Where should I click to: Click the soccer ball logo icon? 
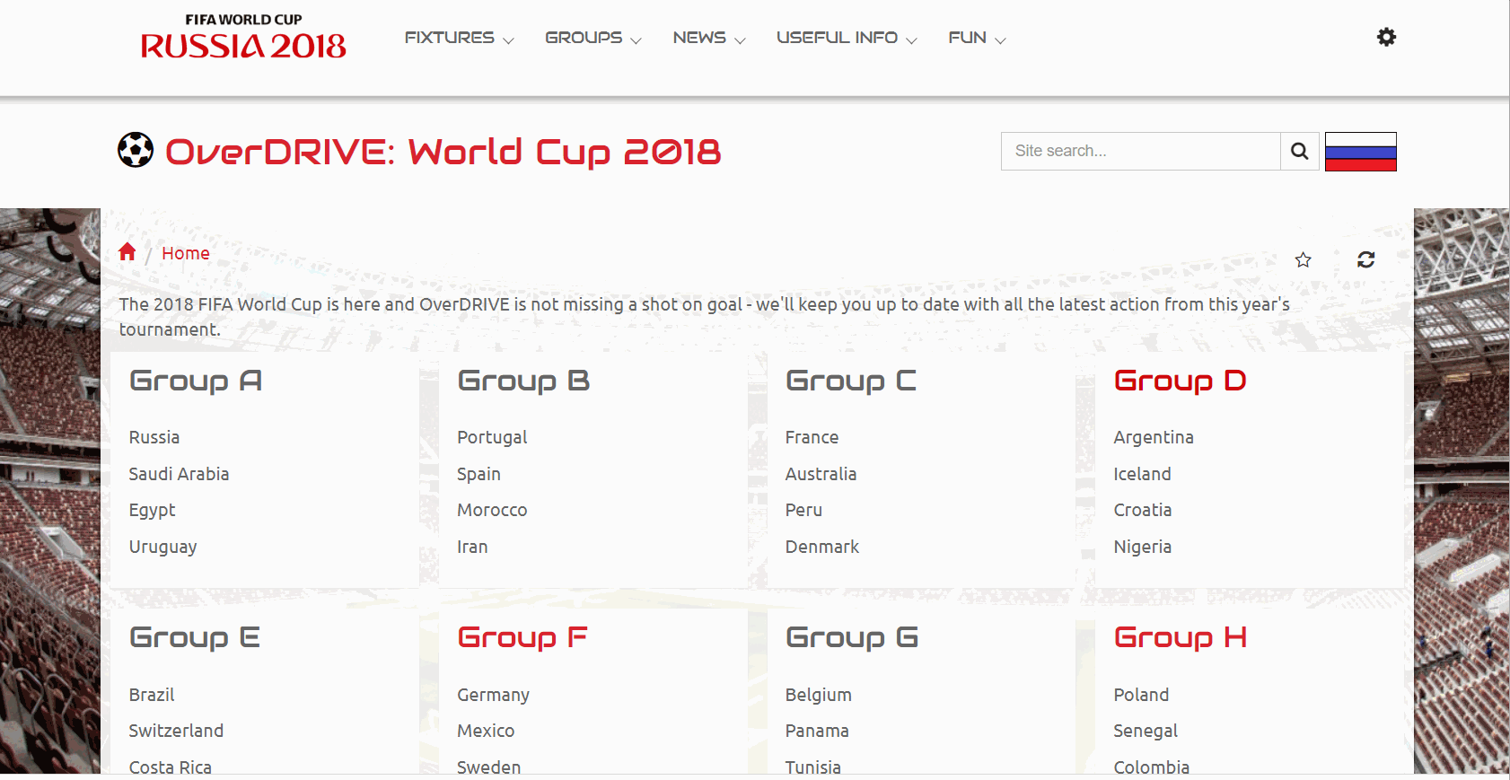tap(136, 150)
